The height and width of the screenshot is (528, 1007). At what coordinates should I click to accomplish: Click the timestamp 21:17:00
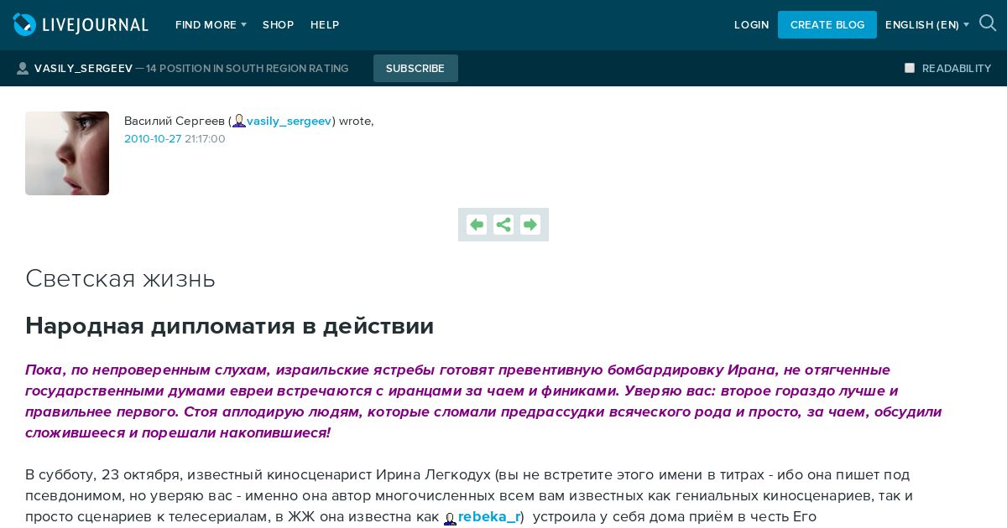tap(205, 139)
